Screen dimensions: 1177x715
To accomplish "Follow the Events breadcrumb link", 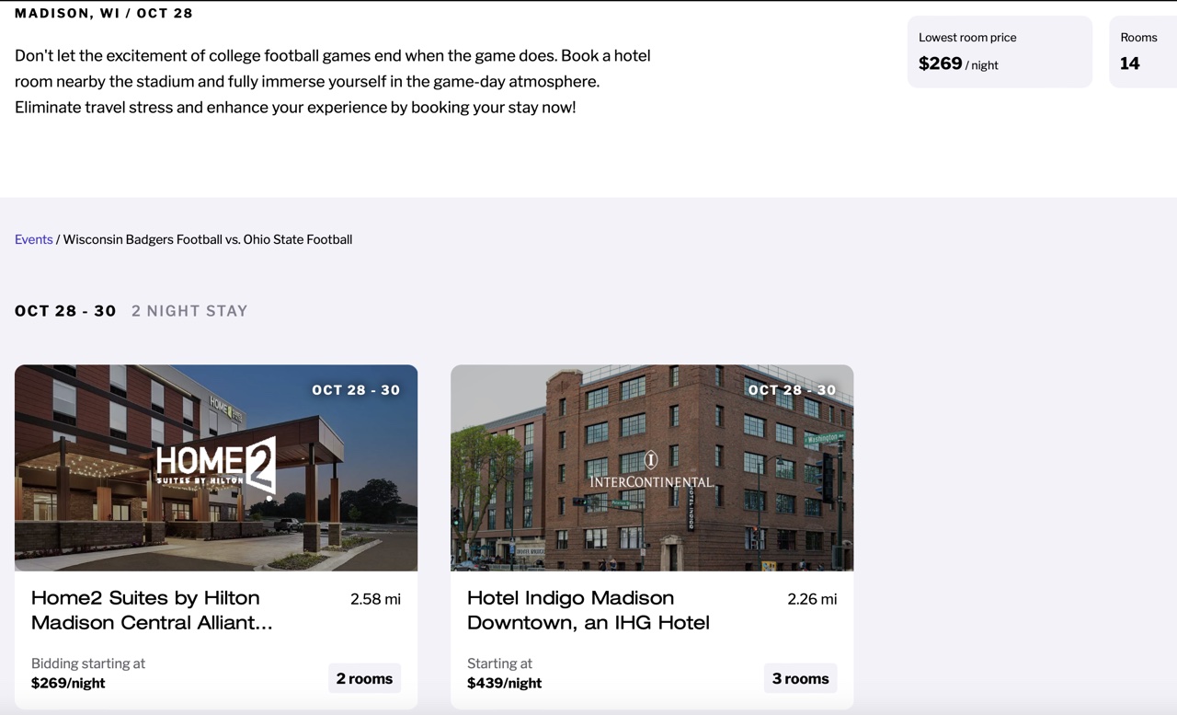I will pyautogui.click(x=33, y=239).
